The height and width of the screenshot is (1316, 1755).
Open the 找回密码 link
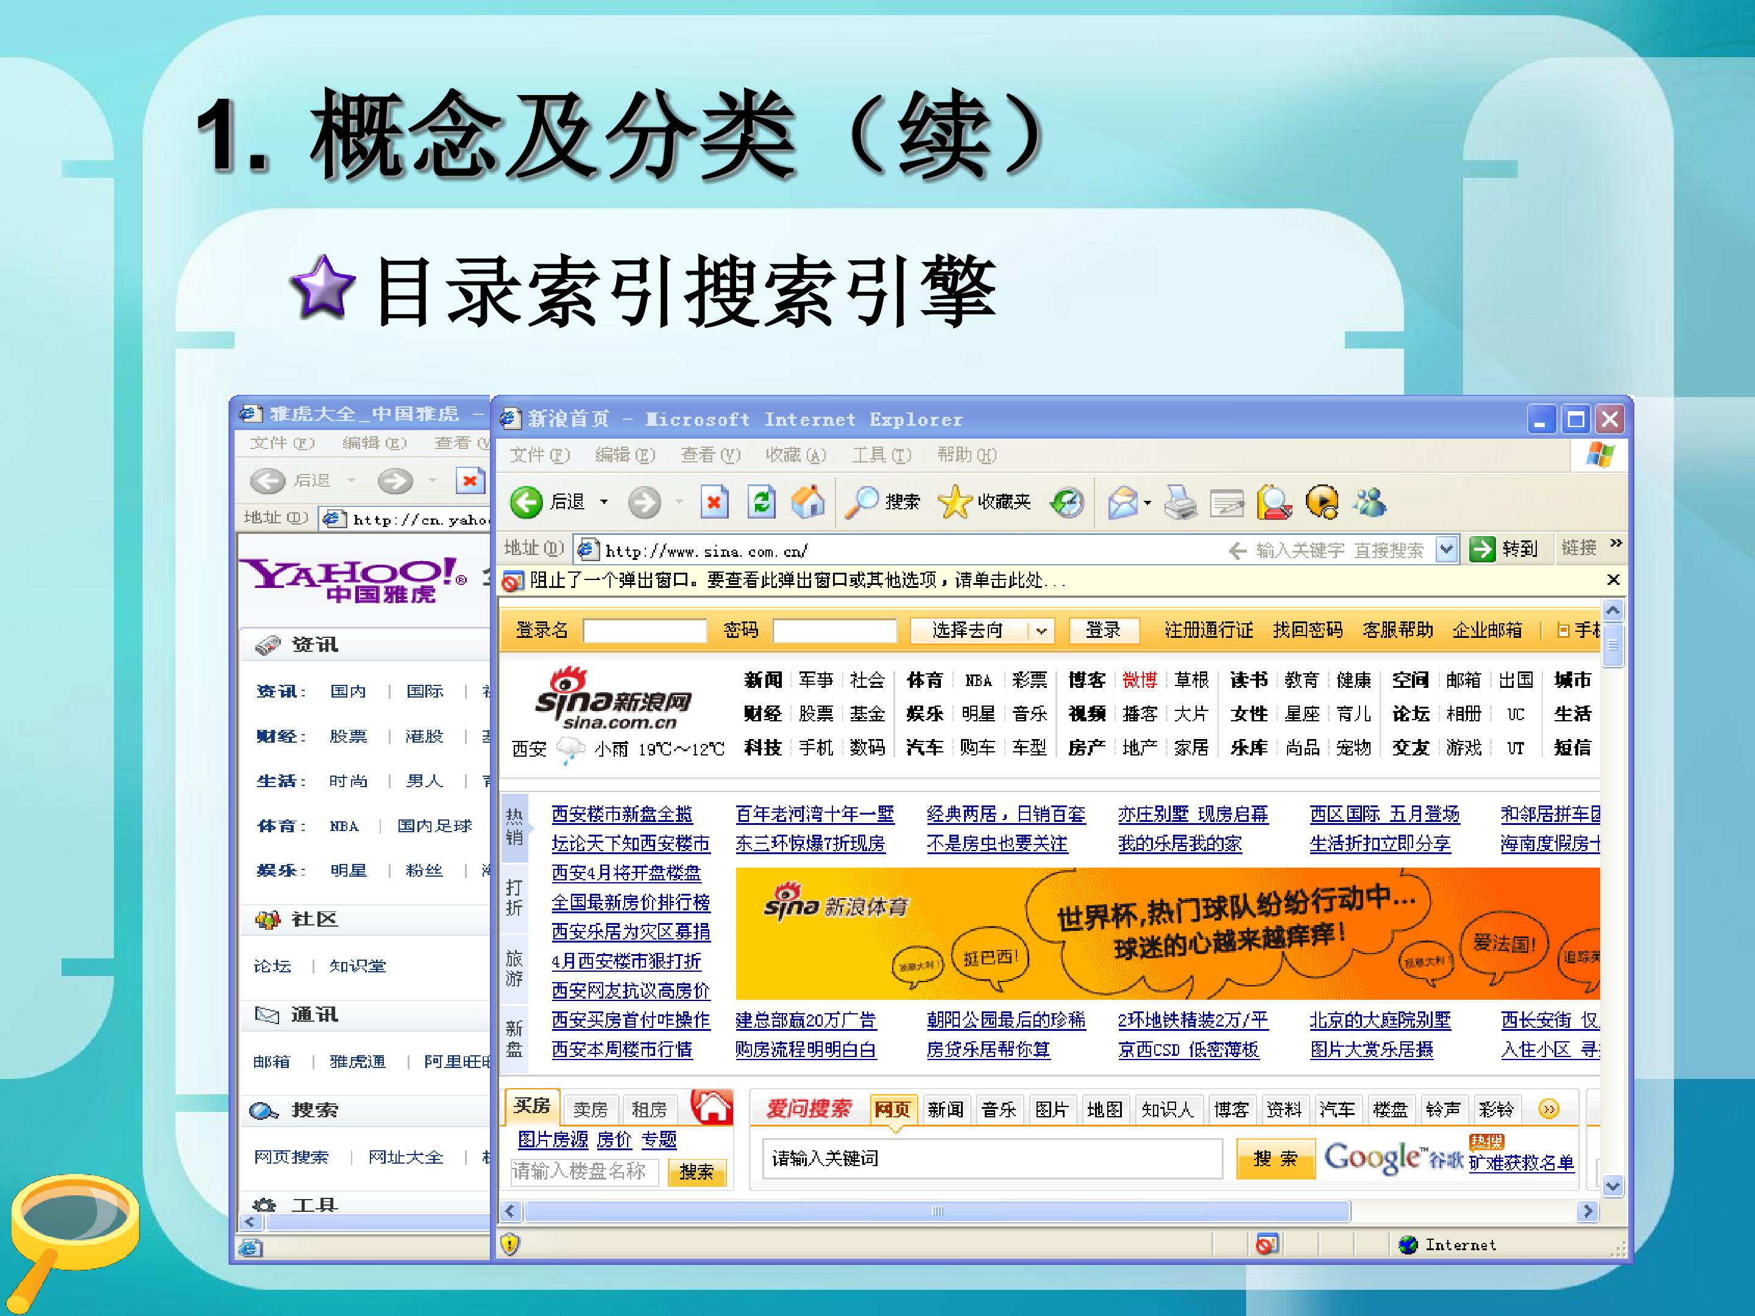pos(1308,630)
